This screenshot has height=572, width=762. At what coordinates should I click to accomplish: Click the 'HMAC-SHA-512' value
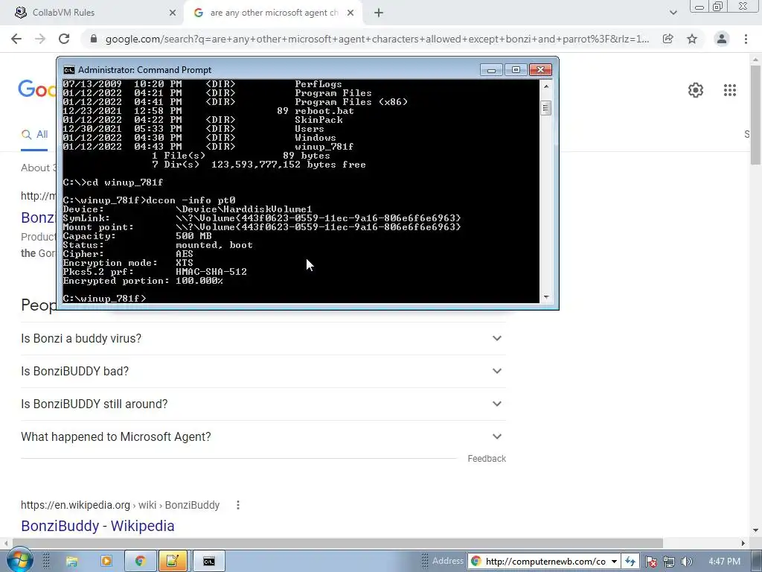(x=211, y=272)
